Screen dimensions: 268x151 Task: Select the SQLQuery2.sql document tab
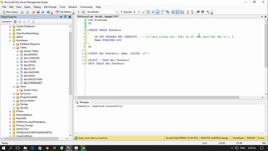click(98, 17)
